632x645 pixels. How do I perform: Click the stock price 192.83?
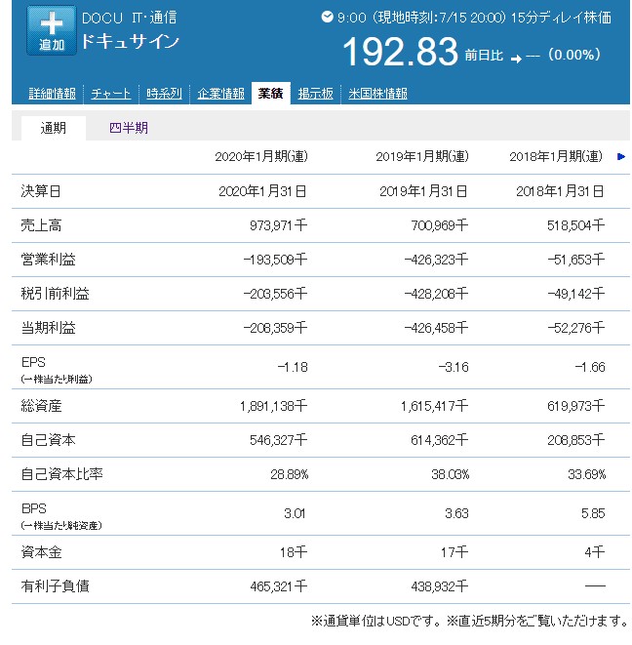[x=400, y=52]
